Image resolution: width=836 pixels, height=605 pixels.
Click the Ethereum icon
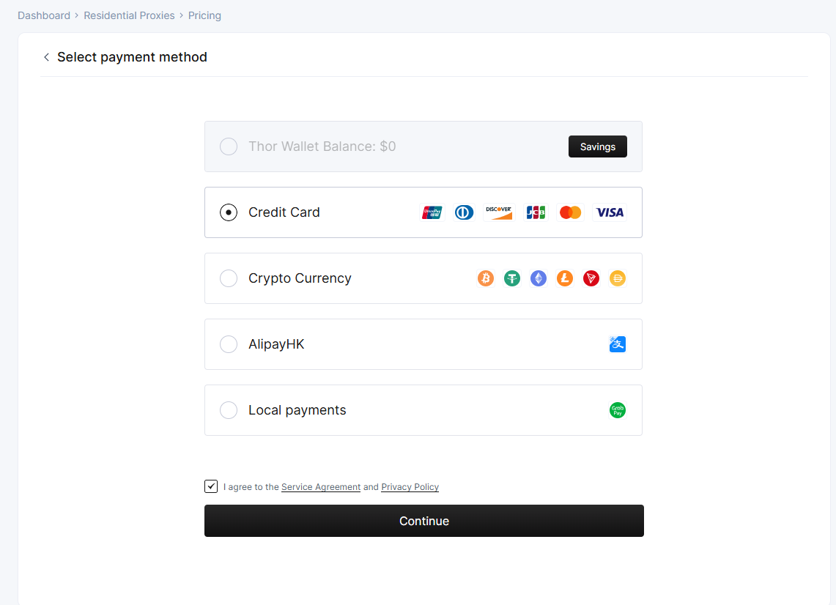[539, 278]
